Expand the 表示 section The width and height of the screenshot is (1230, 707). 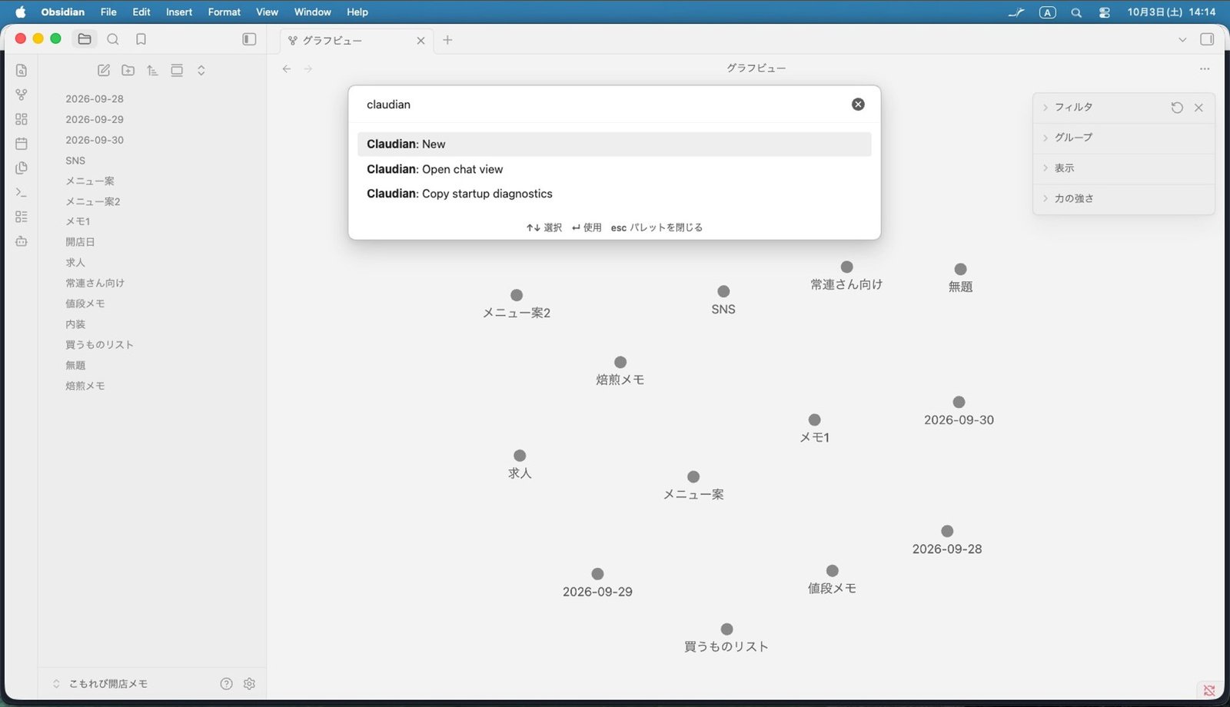(x=1064, y=168)
